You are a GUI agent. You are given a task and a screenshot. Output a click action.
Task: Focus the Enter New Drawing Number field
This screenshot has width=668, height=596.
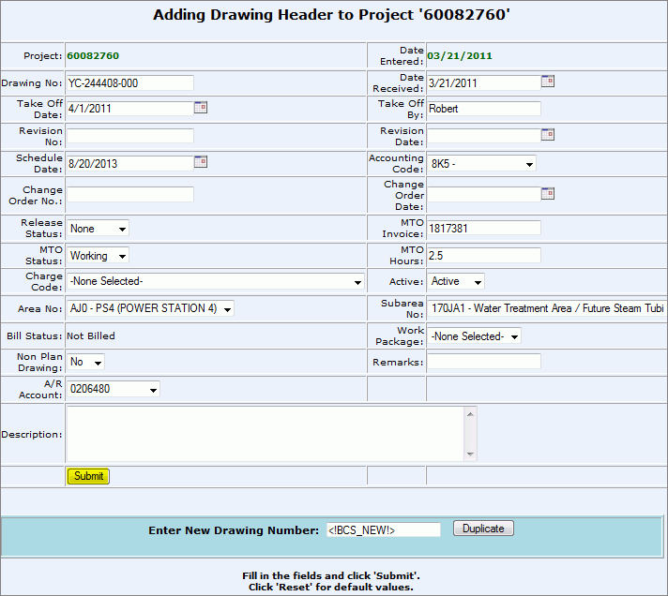coord(383,529)
